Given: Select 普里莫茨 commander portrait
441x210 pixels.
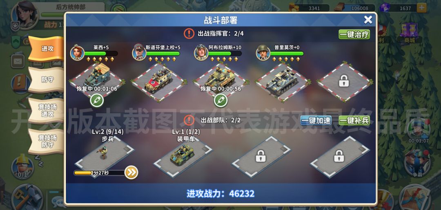Looking at the screenshot, I should coord(263,52).
